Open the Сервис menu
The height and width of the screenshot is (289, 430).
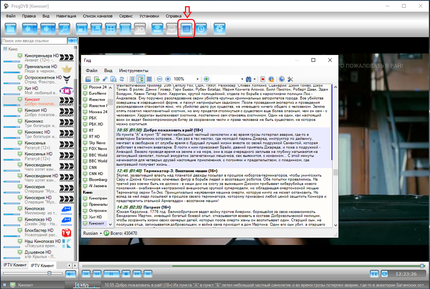[126, 16]
